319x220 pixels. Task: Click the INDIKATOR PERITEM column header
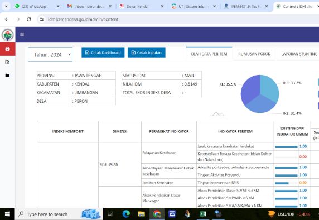235,131
